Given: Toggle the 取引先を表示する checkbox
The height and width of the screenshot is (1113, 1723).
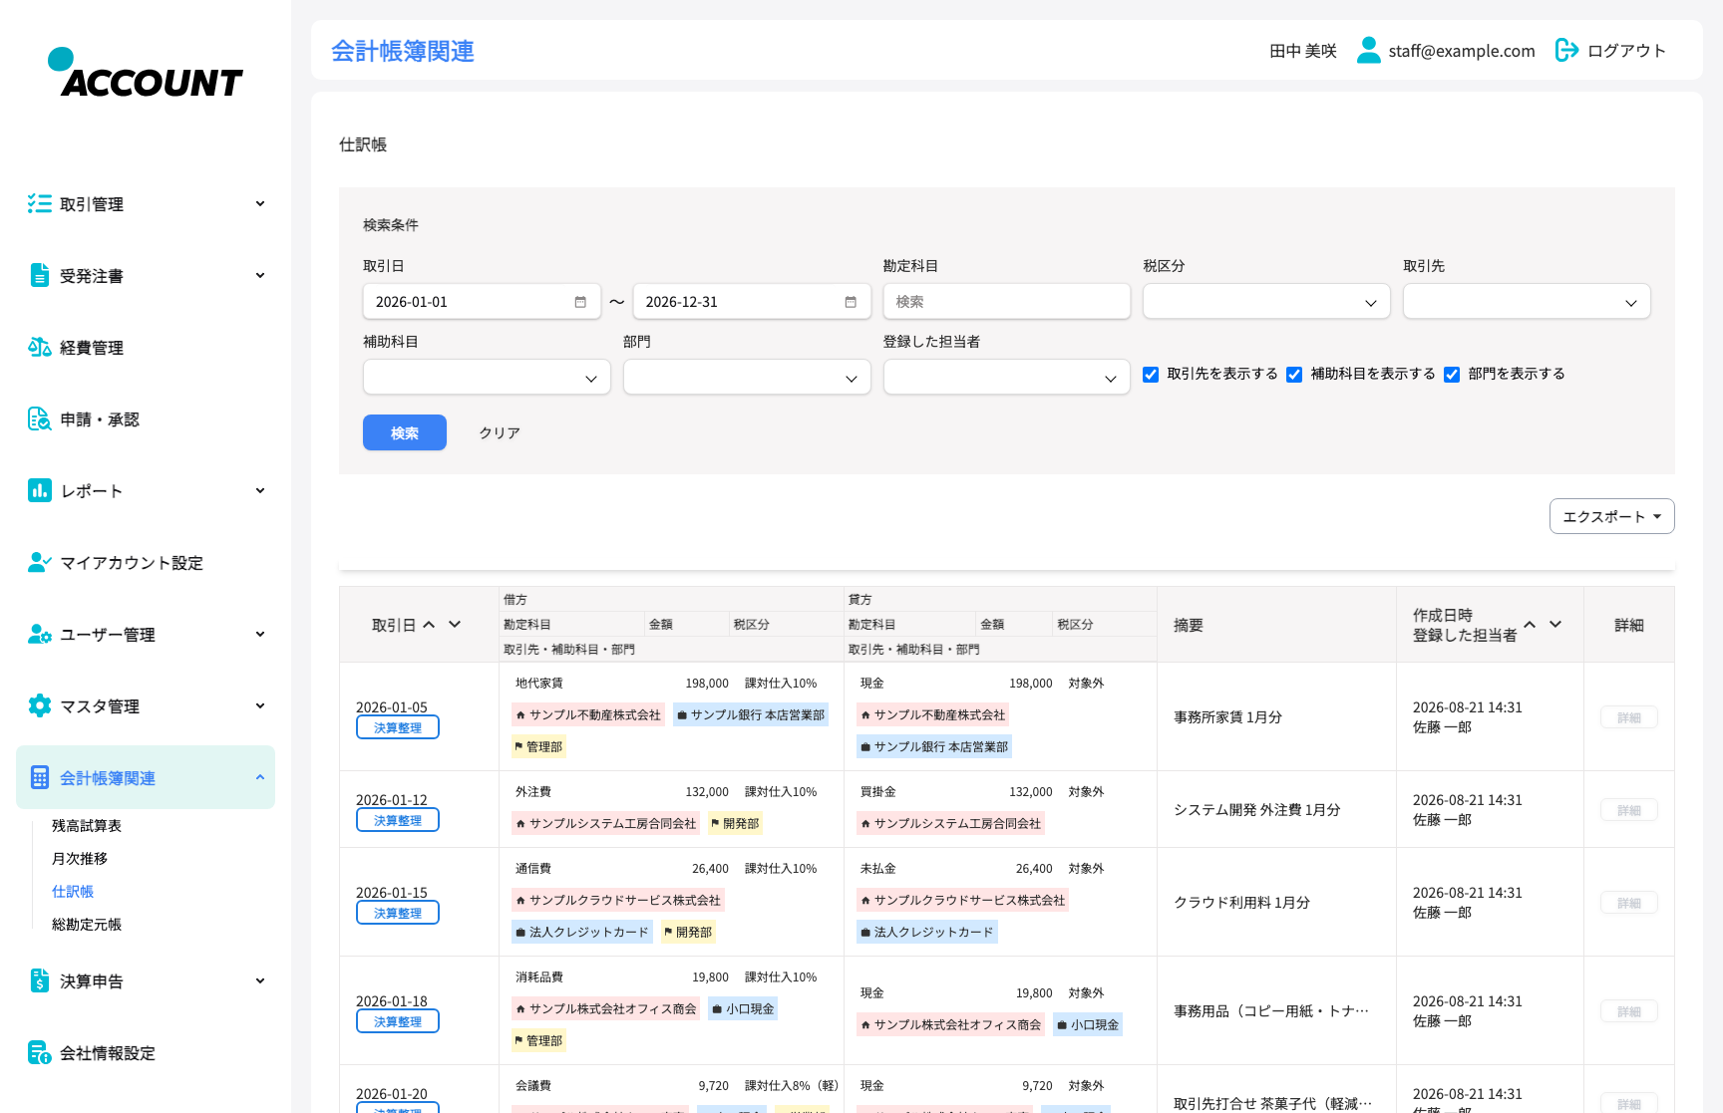Looking at the screenshot, I should [1151, 375].
